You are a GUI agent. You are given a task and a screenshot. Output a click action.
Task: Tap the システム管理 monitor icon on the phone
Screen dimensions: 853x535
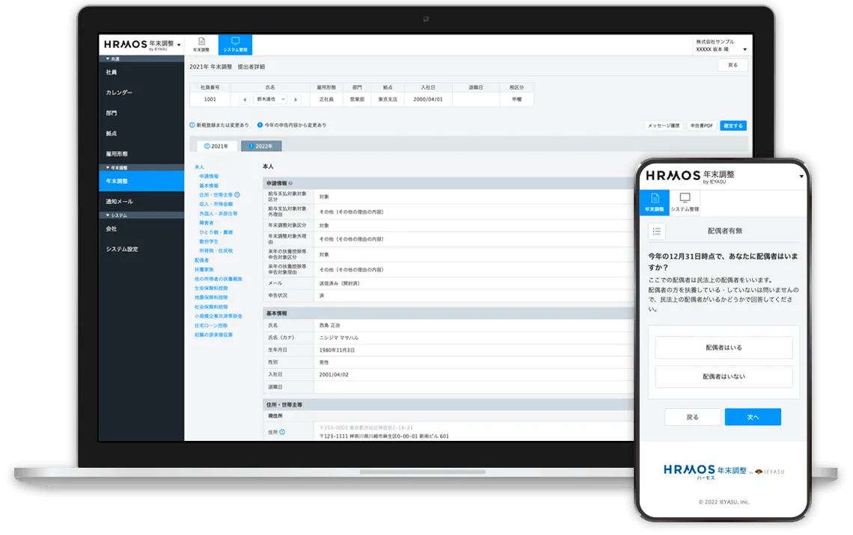[x=685, y=199]
